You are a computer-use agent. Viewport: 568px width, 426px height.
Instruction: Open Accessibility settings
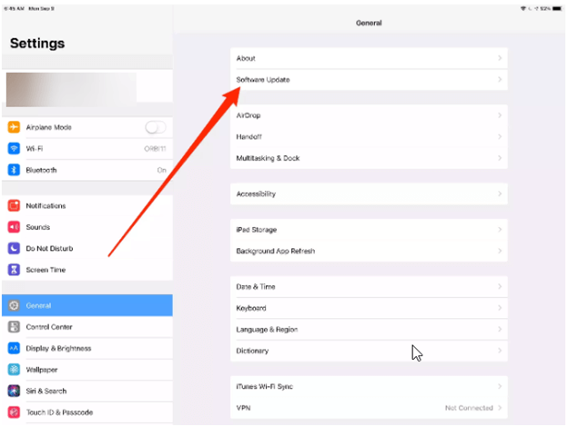[369, 193]
